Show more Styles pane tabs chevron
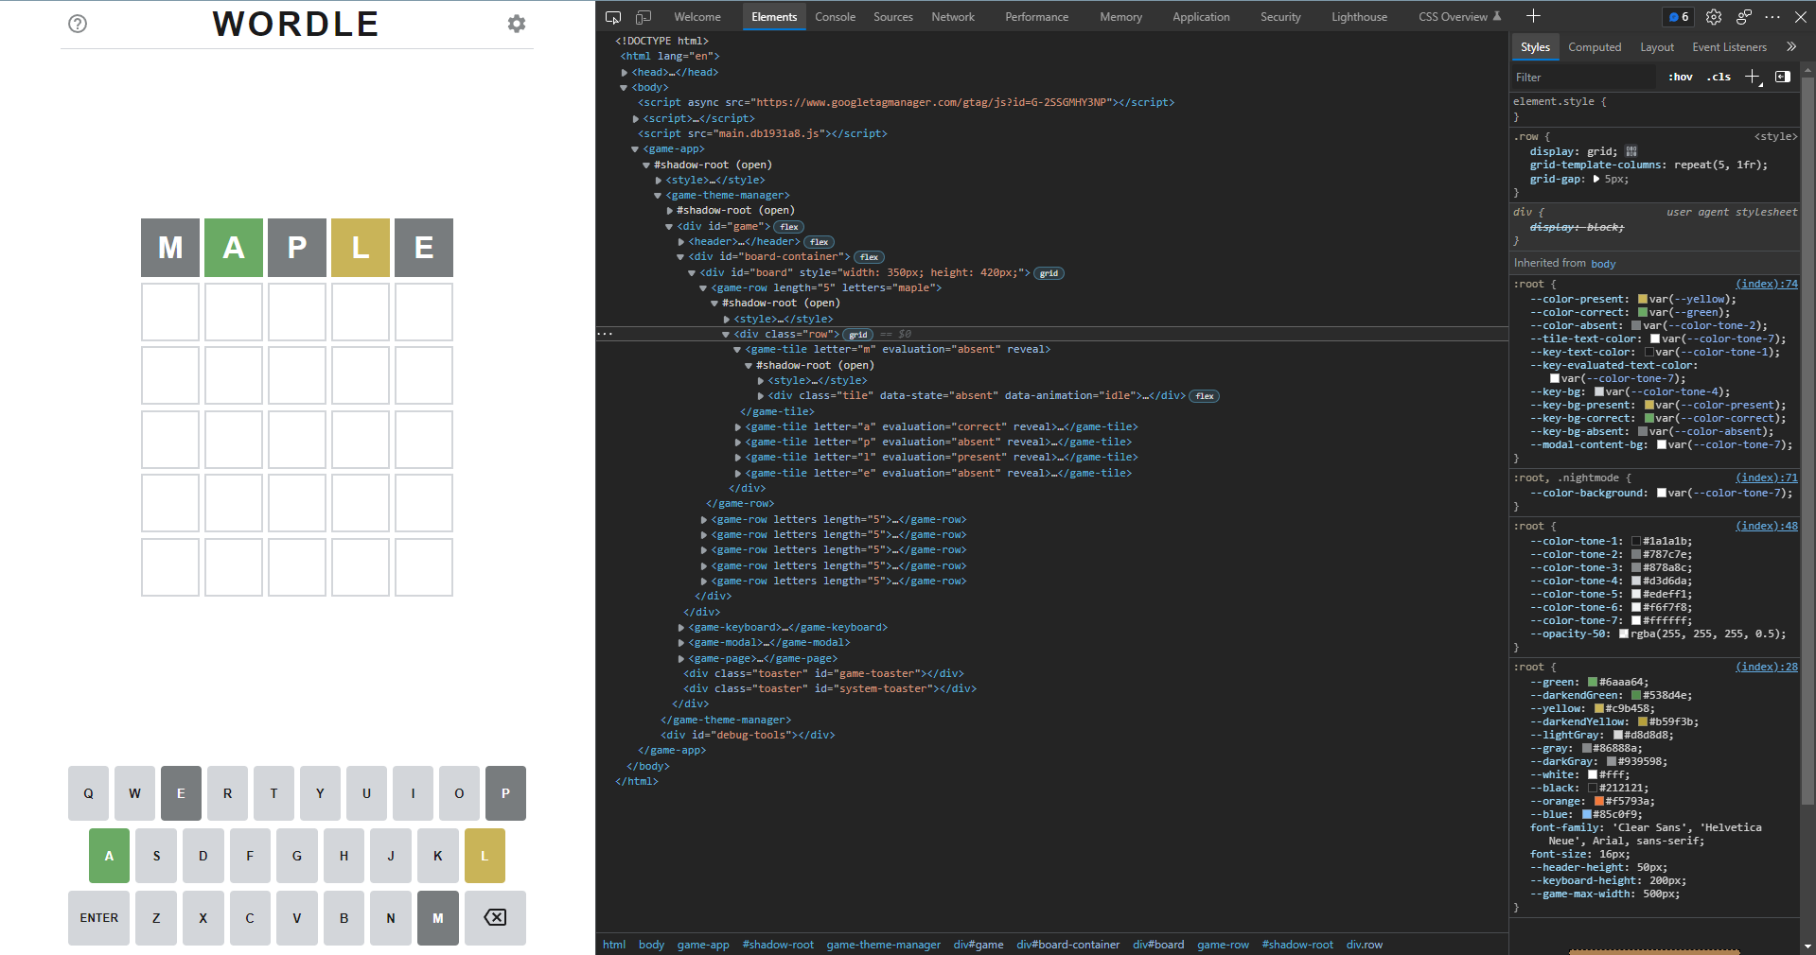The height and width of the screenshot is (955, 1816). click(1791, 47)
